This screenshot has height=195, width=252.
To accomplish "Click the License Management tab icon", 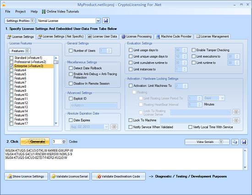I will [198, 37].
